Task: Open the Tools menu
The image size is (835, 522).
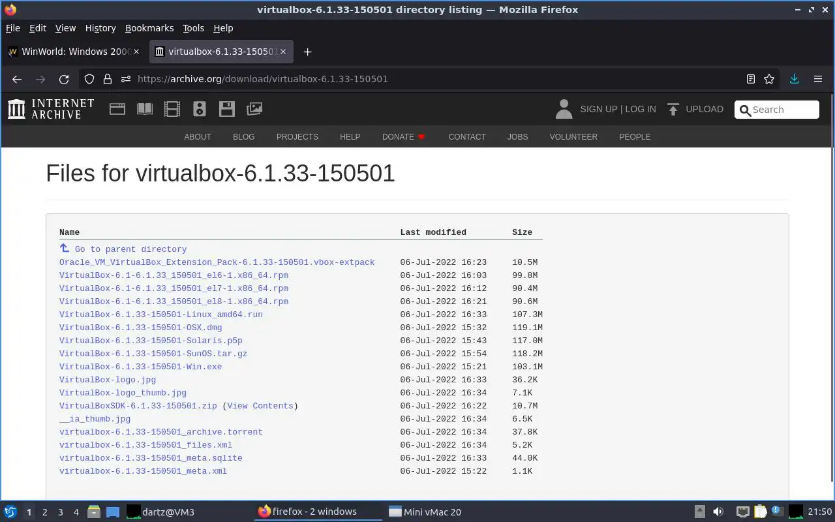Action: click(193, 28)
